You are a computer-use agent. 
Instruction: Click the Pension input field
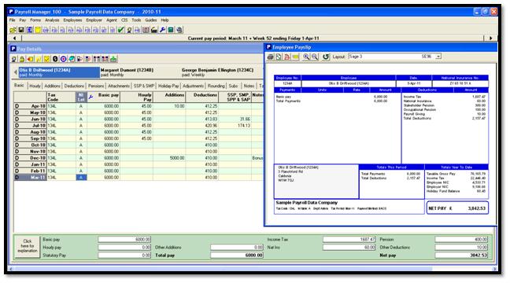pyautogui.click(x=461, y=240)
